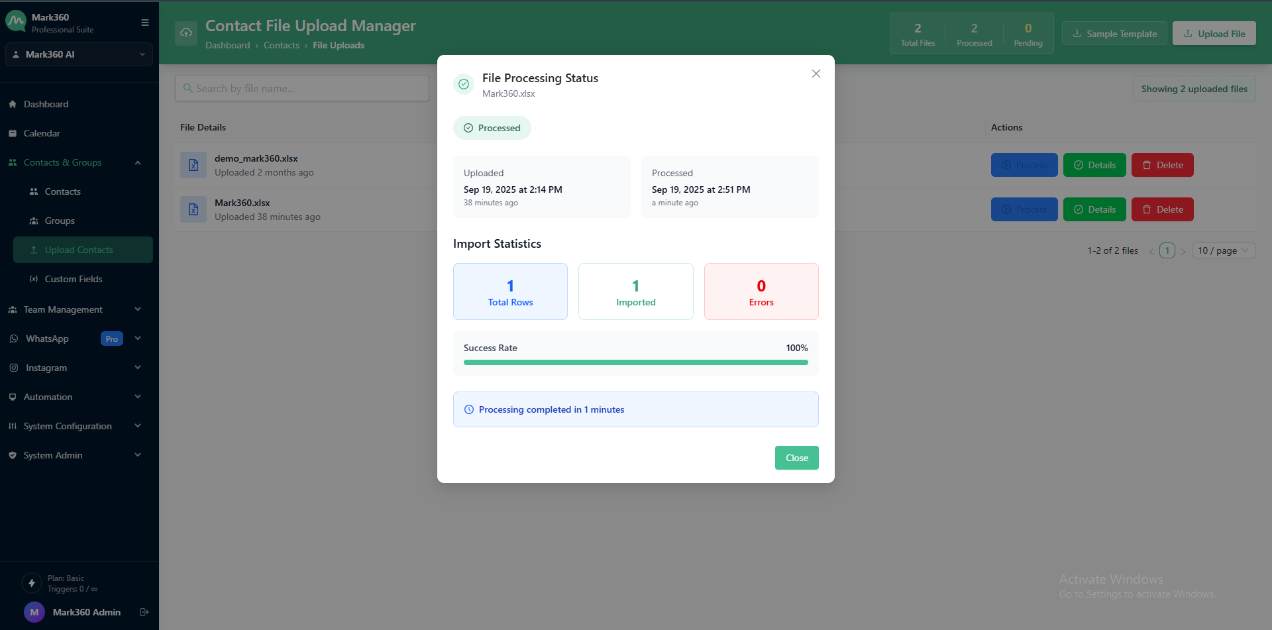Navigate to Contacts via breadcrumb
The height and width of the screenshot is (630, 1272).
coord(282,45)
